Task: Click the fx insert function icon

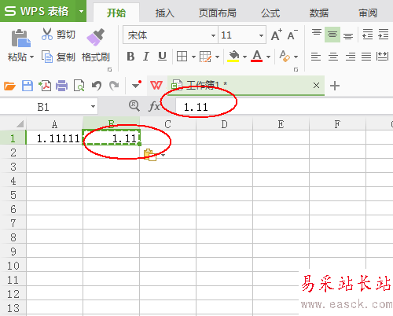Action: (154, 106)
